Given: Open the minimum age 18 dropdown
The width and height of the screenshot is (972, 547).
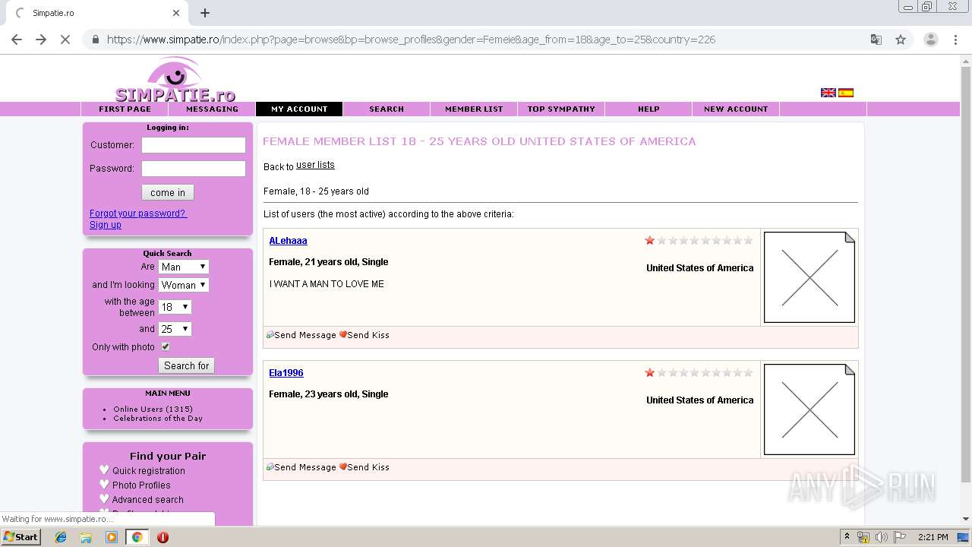Looking at the screenshot, I should 175,307.
